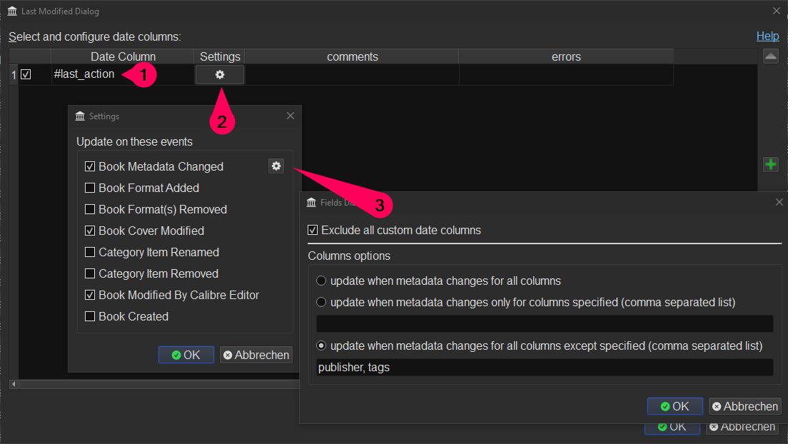Image resolution: width=788 pixels, height=444 pixels.
Task: Click move row up arrow button
Action: (x=771, y=57)
